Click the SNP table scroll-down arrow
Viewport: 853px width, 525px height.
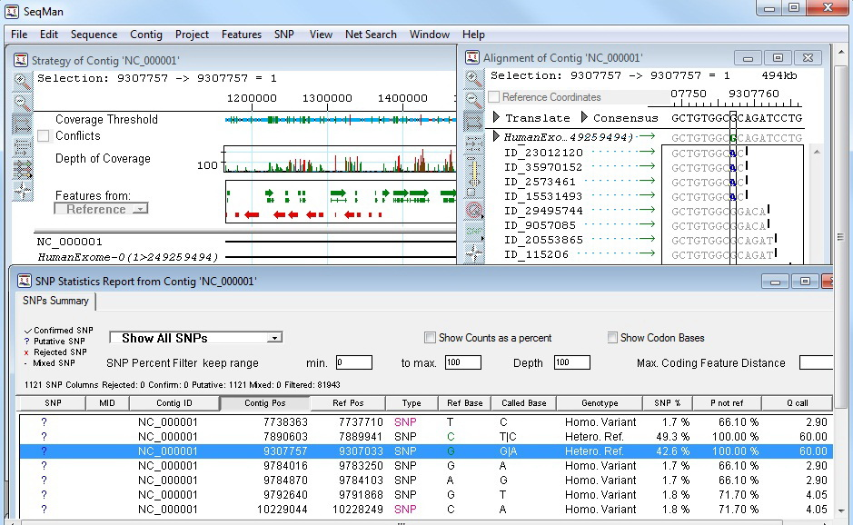[841, 510]
